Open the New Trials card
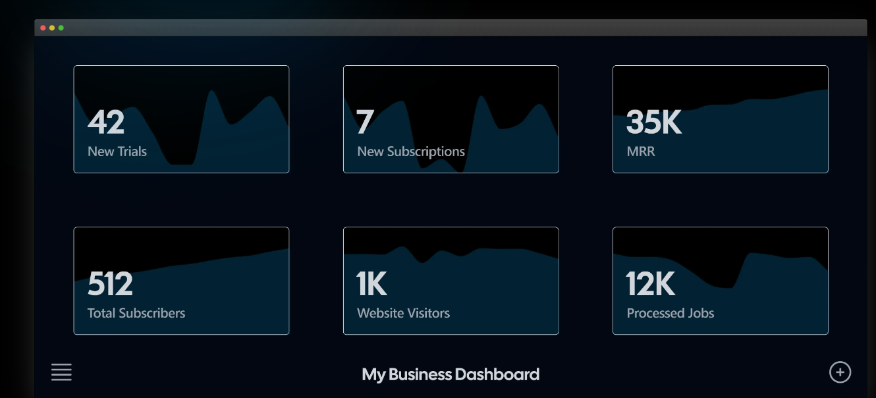Viewport: 876px width, 398px height. click(x=181, y=119)
